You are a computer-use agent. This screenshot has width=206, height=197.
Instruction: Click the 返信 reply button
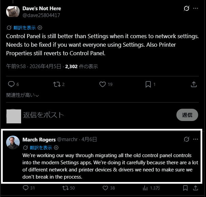(x=187, y=115)
